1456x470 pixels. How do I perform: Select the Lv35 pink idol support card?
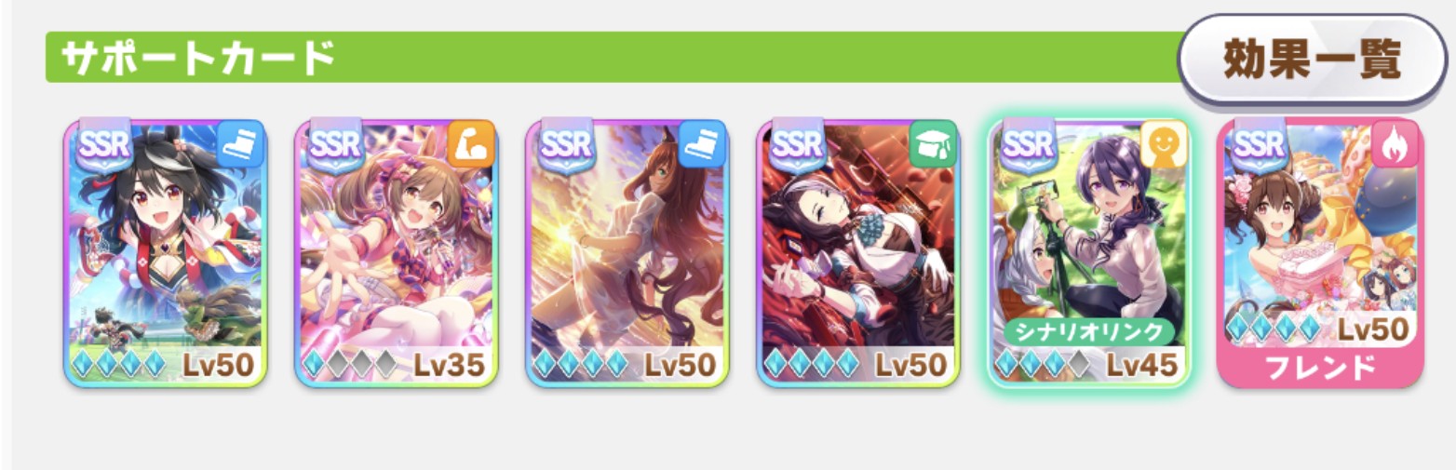(397, 253)
